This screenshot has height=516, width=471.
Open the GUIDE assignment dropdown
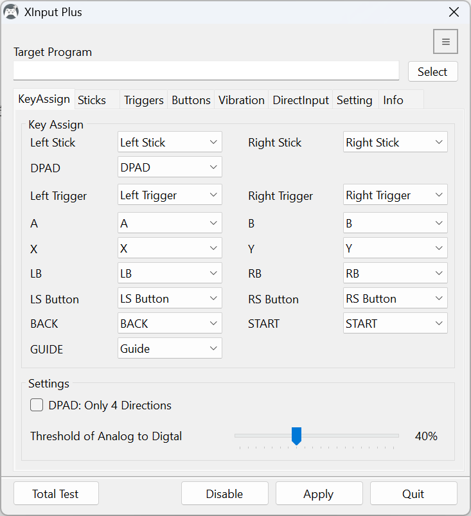click(170, 348)
